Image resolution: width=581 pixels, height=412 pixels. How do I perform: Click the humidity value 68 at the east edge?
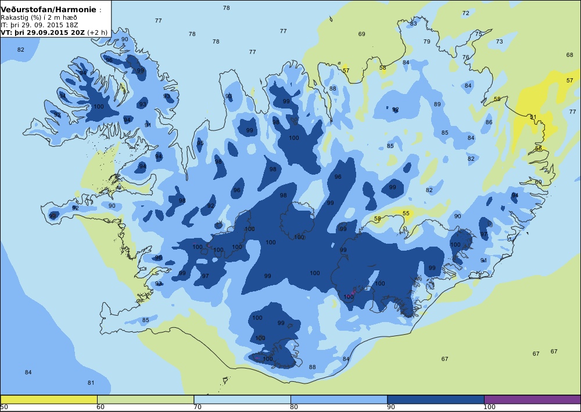pyautogui.click(x=569, y=55)
